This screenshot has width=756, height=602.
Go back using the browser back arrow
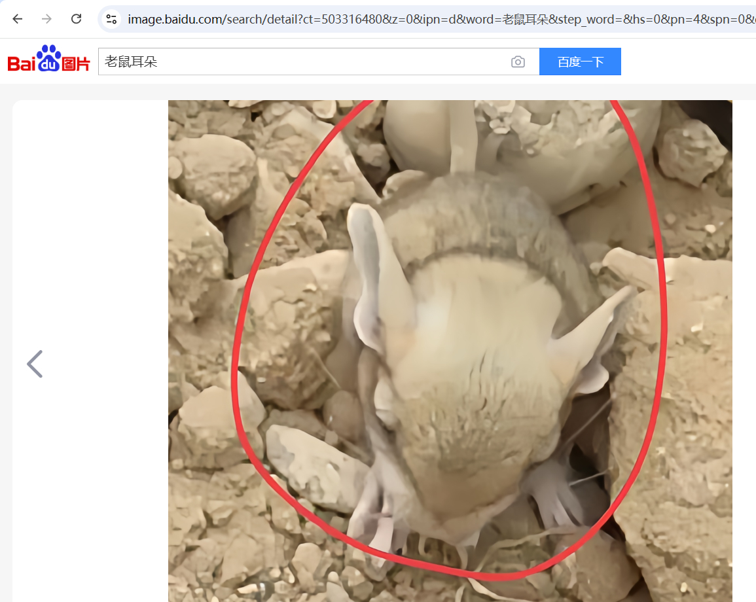18,19
